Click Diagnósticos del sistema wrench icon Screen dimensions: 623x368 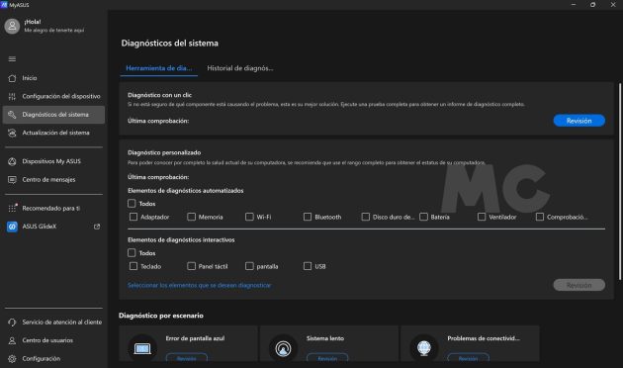12,115
